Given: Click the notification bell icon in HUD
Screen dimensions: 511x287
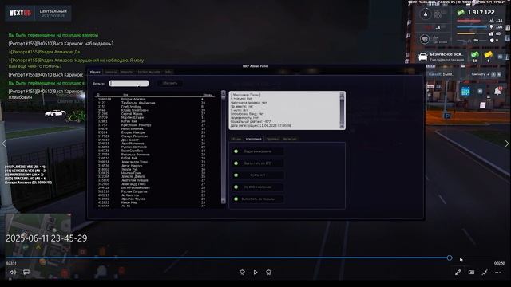Looking at the screenshot, I should point(498,91).
